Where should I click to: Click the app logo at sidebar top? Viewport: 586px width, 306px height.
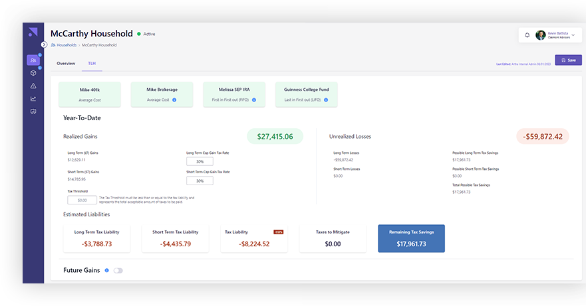point(33,33)
